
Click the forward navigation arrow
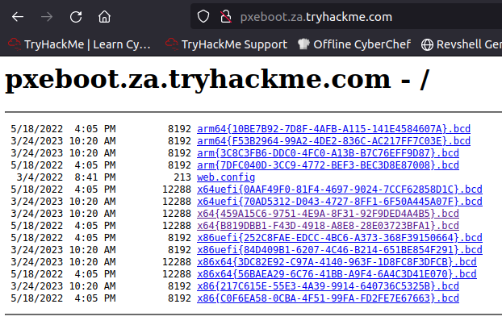(x=47, y=16)
